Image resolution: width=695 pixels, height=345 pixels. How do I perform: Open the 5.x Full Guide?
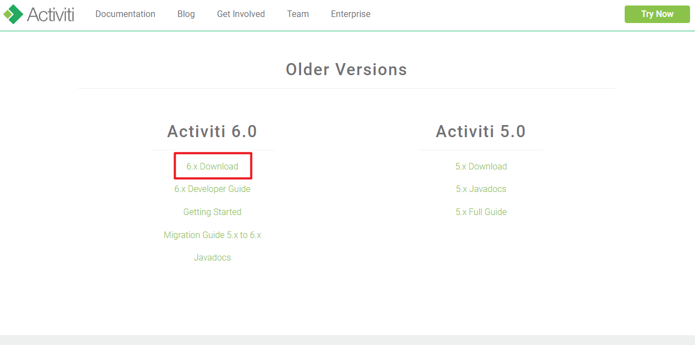(x=481, y=212)
